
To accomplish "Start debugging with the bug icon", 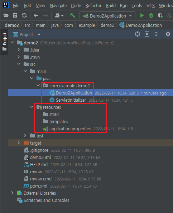I will point(151,15).
